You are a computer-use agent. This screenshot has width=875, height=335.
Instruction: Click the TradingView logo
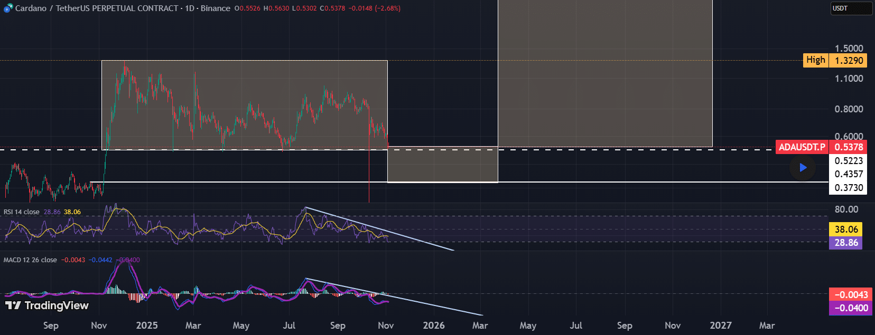pos(47,305)
